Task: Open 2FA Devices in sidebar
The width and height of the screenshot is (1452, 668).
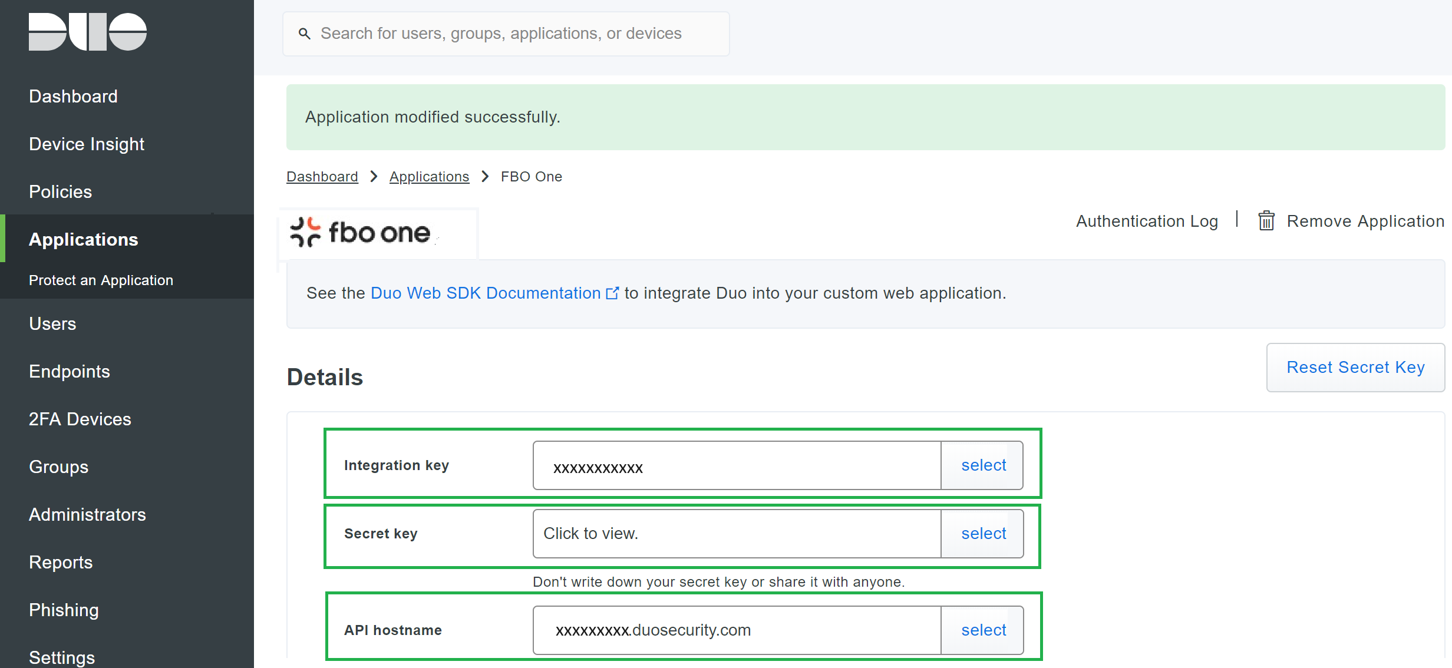Action: coord(80,419)
